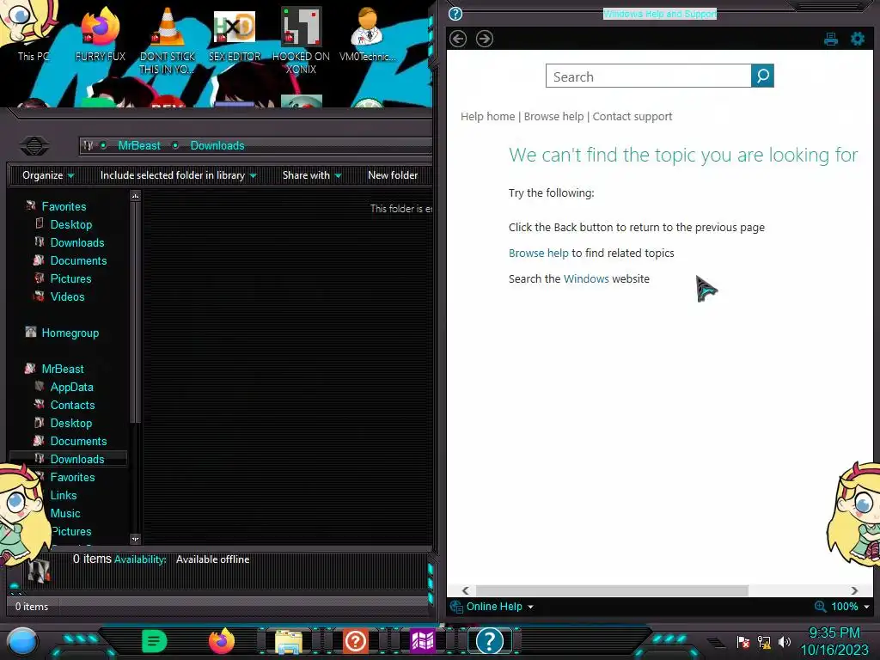Open the network tray icon
The image size is (880, 660).
pyautogui.click(x=763, y=641)
